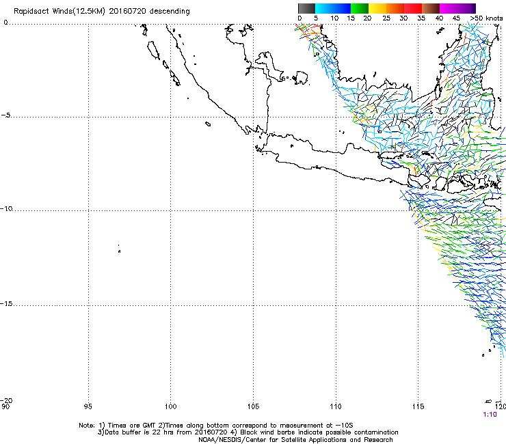Image resolution: width=506 pixels, height=444 pixels.
Task: Click the red 30-35 knots legend swatch
Action: click(x=413, y=8)
